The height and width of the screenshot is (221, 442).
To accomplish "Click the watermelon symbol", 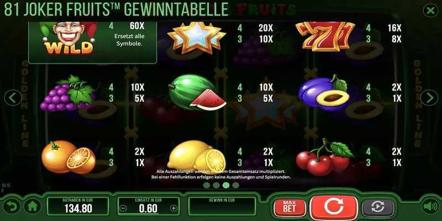I will pos(197,92).
